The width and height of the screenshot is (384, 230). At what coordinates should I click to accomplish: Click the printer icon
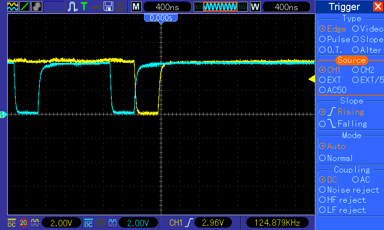pos(121,7)
